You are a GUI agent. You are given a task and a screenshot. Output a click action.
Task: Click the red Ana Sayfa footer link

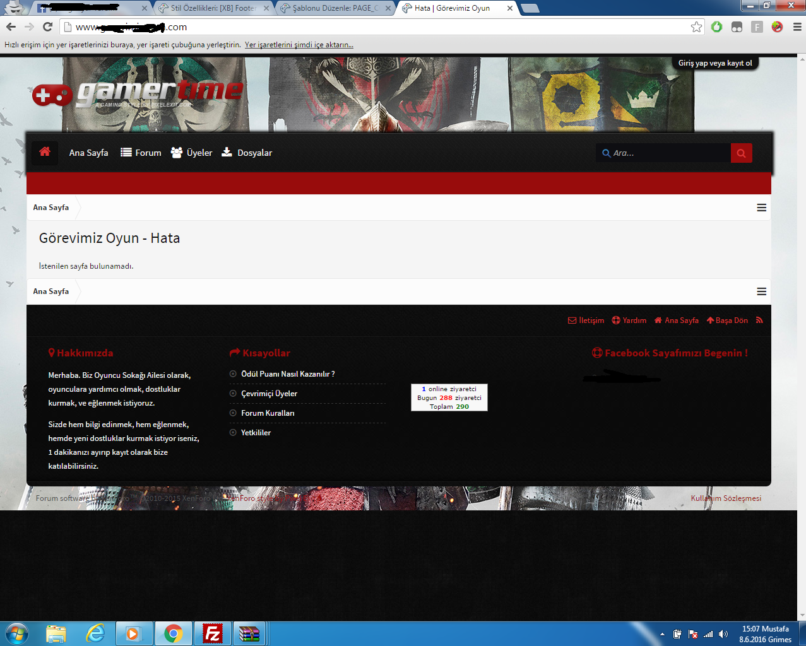point(677,320)
